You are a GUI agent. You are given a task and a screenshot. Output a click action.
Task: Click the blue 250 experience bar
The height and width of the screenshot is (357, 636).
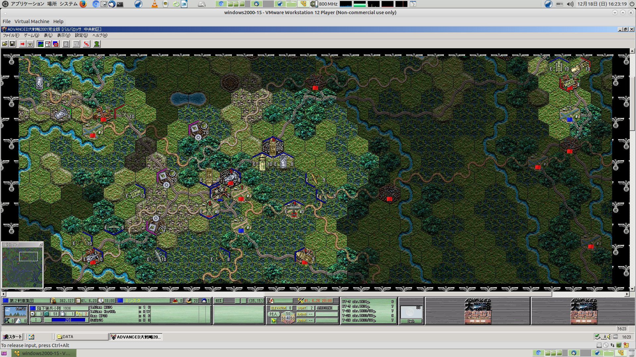click(x=68, y=320)
